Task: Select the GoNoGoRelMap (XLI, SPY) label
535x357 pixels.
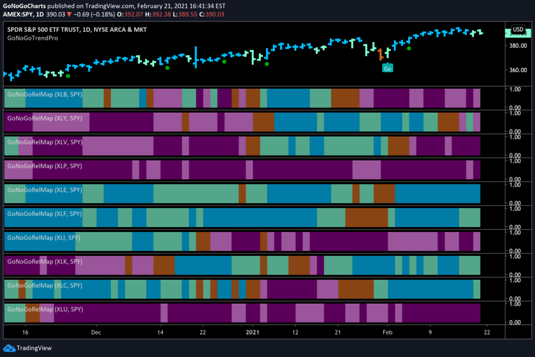Action: click(x=44, y=237)
